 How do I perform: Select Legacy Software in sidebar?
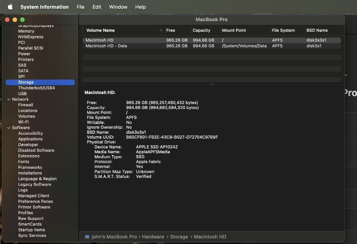pyautogui.click(x=35, y=185)
